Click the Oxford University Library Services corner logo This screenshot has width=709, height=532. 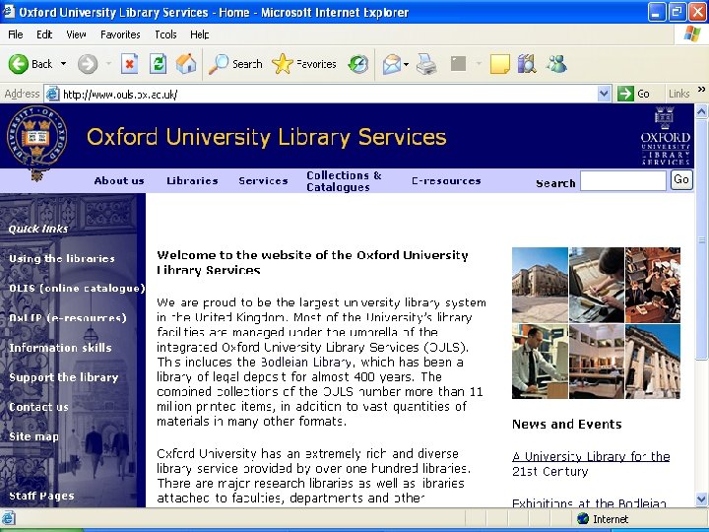pyautogui.click(x=665, y=136)
